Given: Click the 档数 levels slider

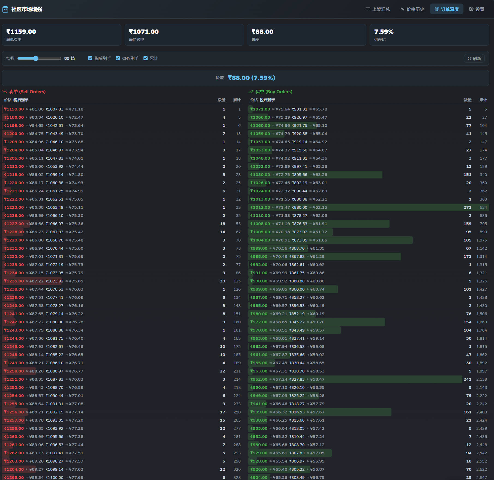Looking at the screenshot, I should coord(39,58).
